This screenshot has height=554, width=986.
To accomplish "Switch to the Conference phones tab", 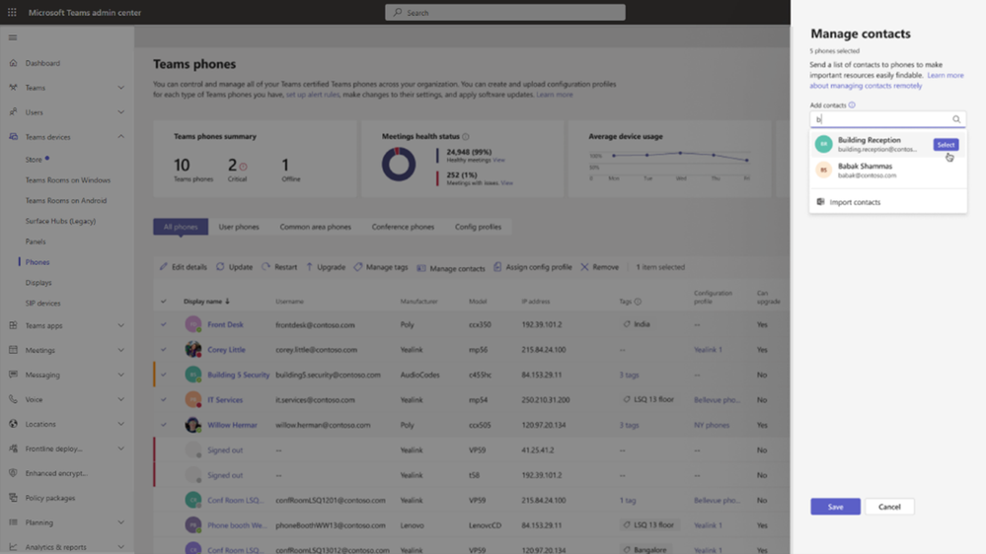I will 403,227.
